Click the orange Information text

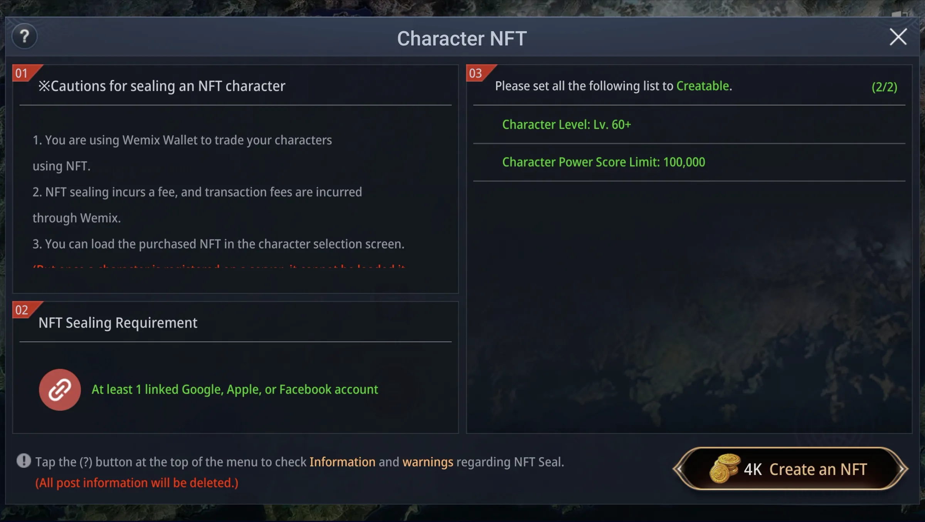[342, 462]
